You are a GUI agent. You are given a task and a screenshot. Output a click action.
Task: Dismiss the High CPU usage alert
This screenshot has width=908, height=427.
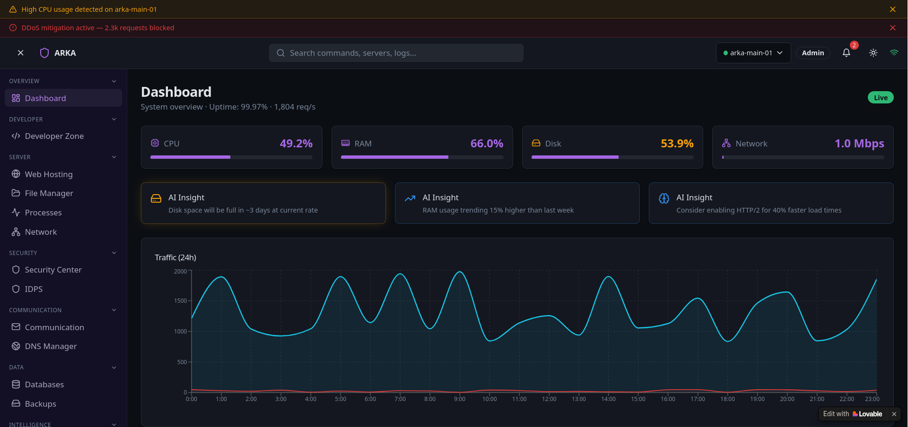(892, 9)
